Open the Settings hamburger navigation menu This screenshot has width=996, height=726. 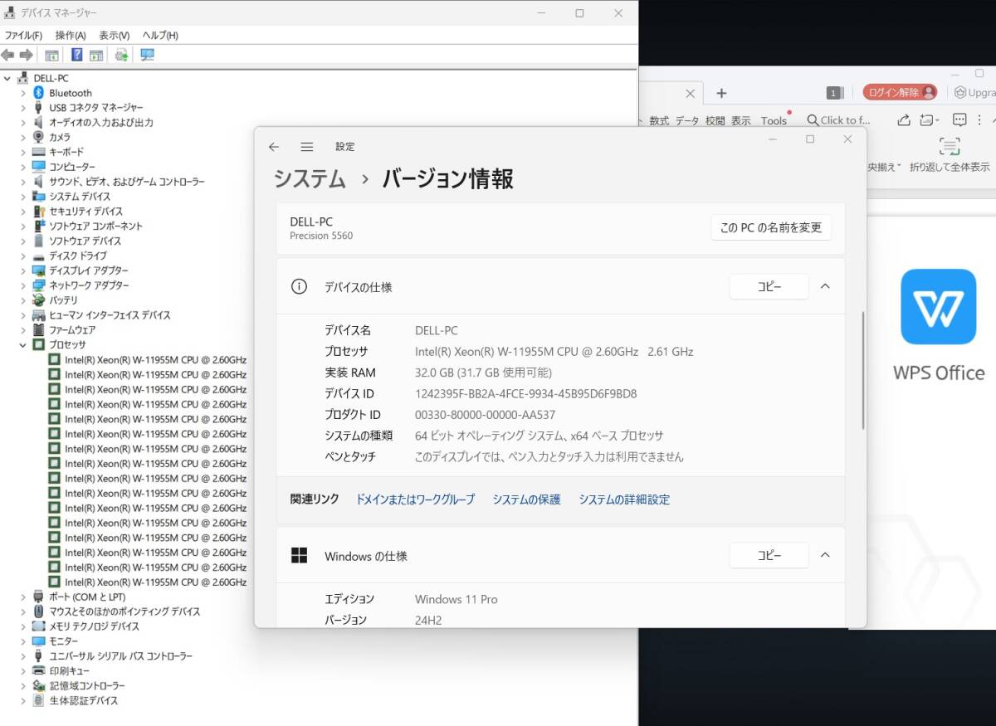(x=307, y=147)
